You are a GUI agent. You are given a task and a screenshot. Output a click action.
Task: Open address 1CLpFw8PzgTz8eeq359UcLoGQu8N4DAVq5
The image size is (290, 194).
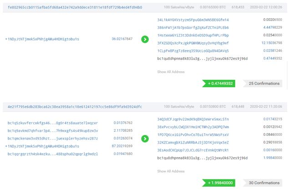point(193,51)
